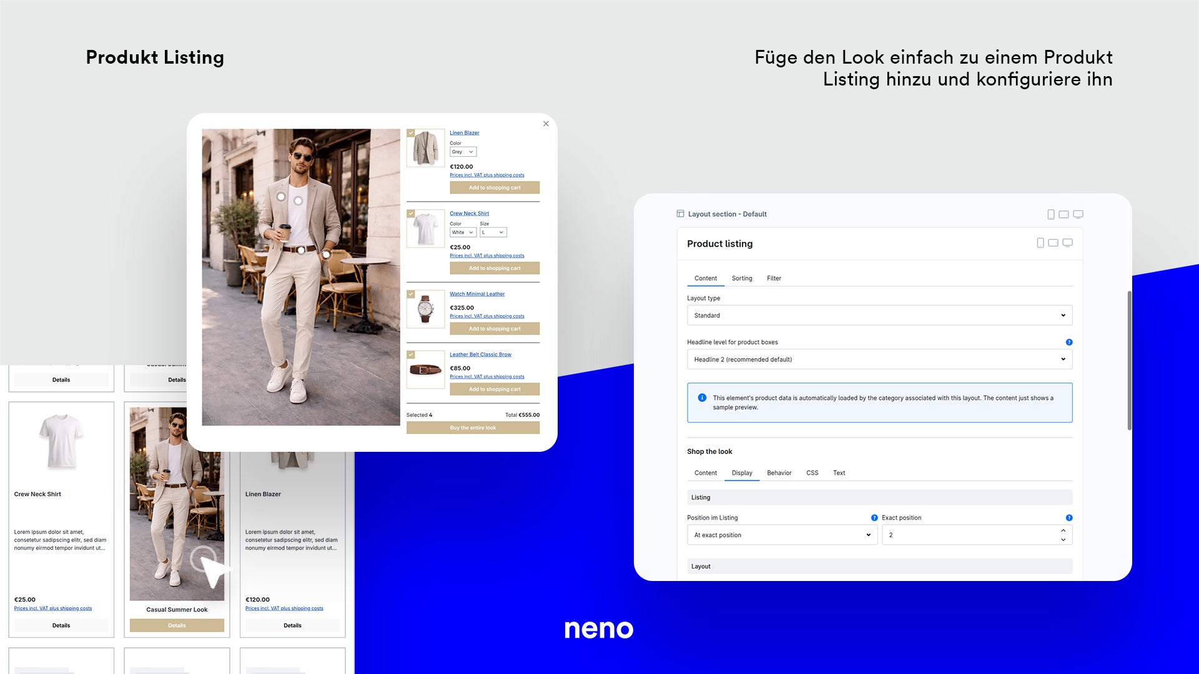1199x674 pixels.
Task: Open Crew Neck Shirt Size dropdown showing L
Action: pos(493,232)
